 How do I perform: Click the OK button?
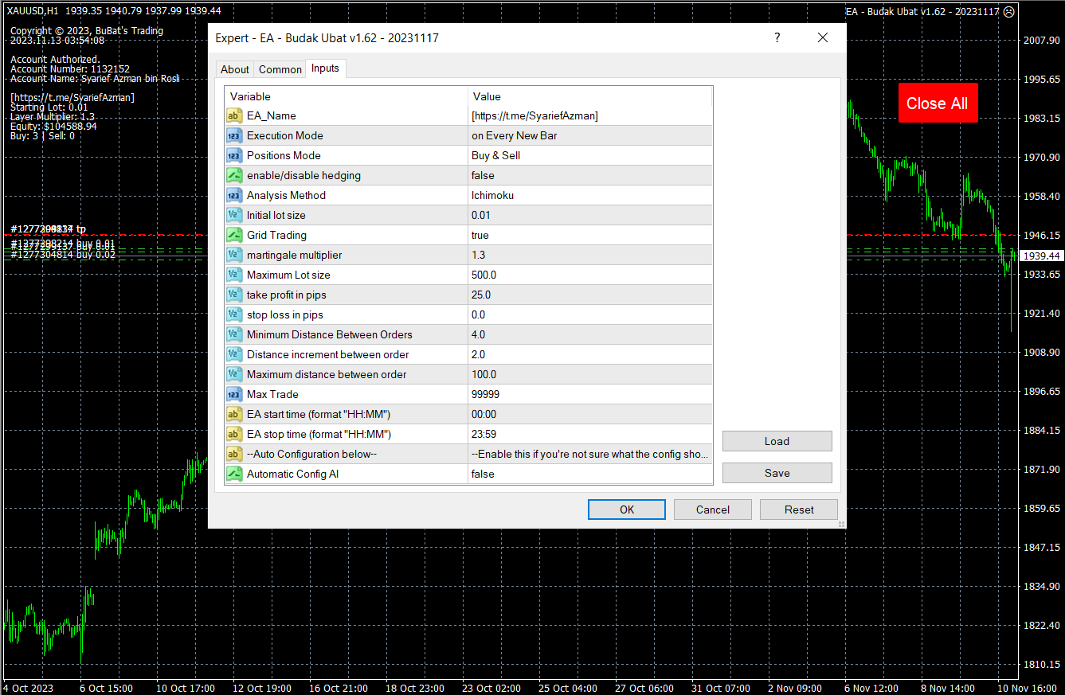(627, 510)
